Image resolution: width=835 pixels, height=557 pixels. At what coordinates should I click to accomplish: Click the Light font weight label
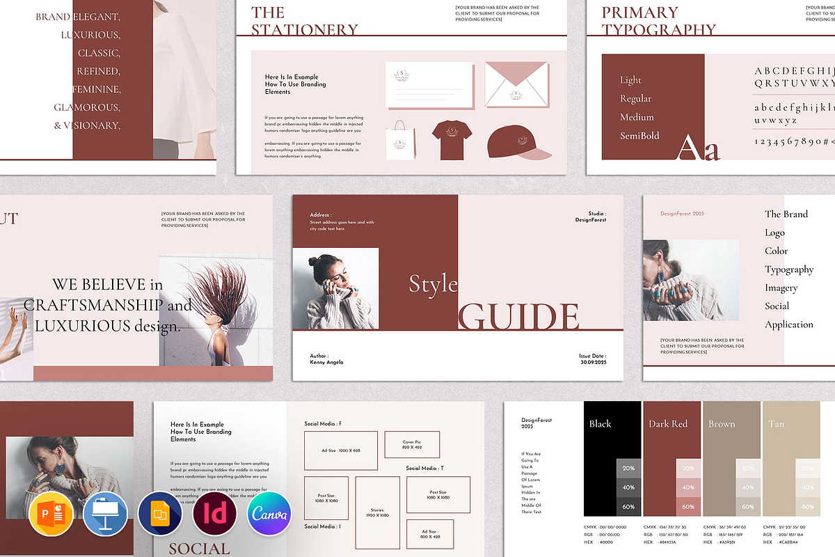tap(630, 80)
